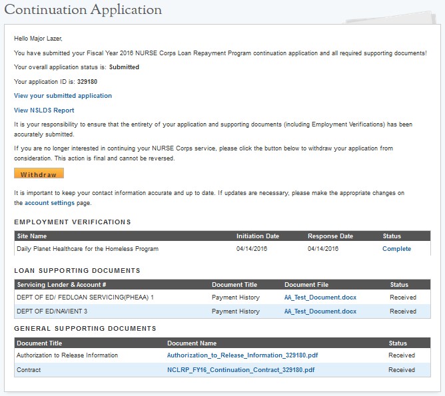
Task: Click the Complete employment verification status link
Action: (x=396, y=249)
